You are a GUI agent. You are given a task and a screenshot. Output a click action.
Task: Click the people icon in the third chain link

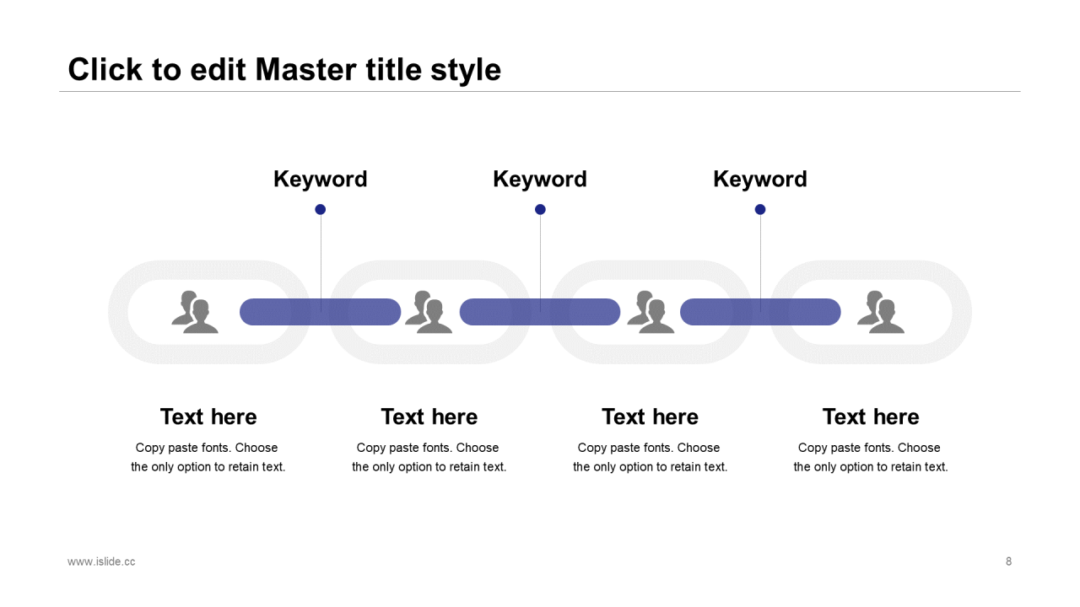point(651,312)
